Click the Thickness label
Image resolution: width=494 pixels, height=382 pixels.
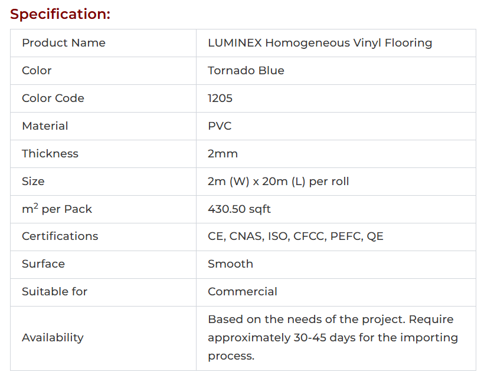[50, 154]
